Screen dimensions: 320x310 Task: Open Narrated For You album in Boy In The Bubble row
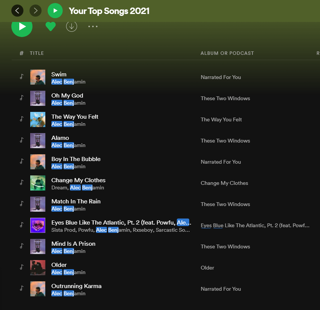[221, 162]
